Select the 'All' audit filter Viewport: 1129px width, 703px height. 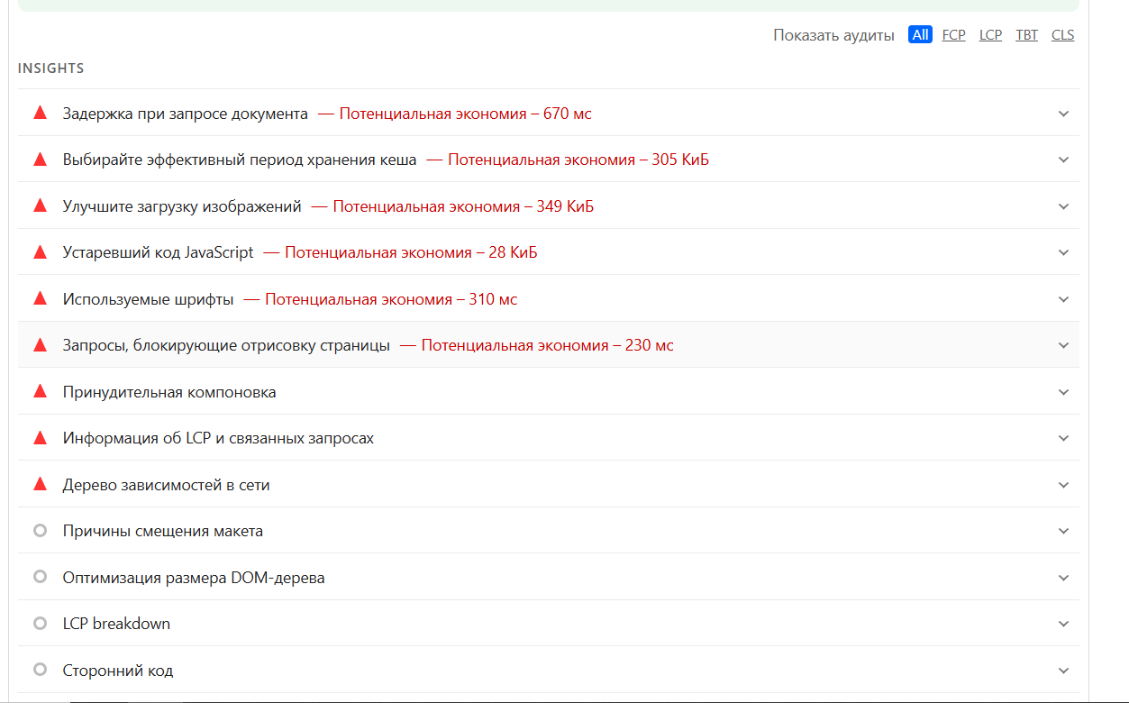coord(920,35)
